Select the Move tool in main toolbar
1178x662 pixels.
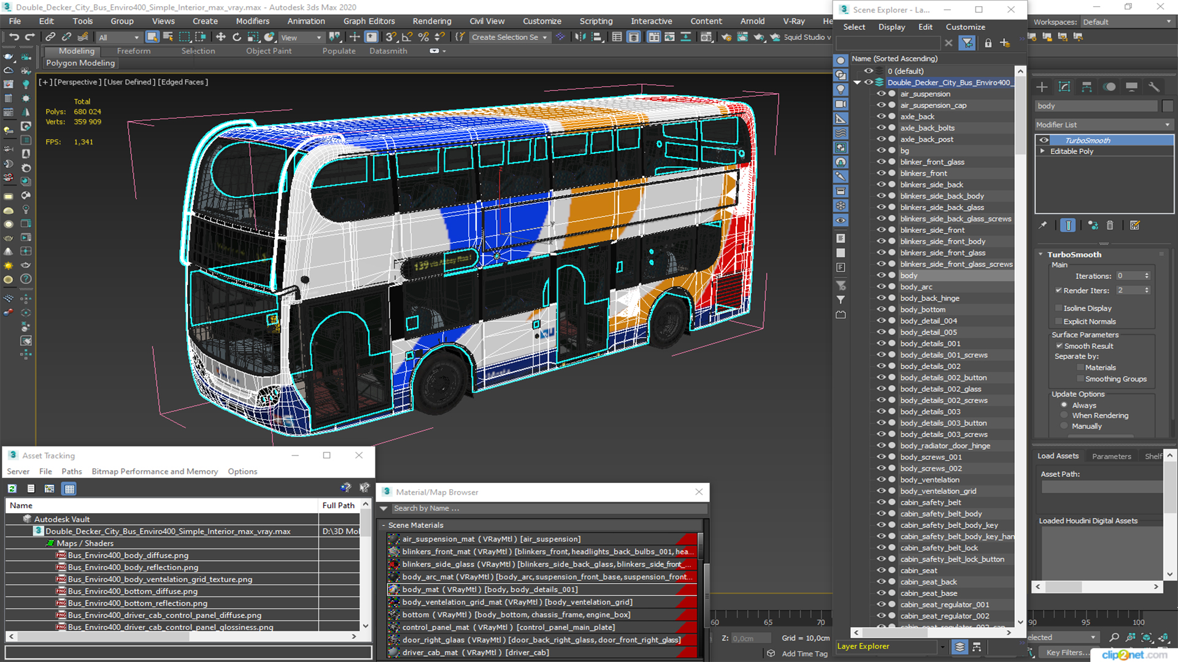click(x=221, y=37)
